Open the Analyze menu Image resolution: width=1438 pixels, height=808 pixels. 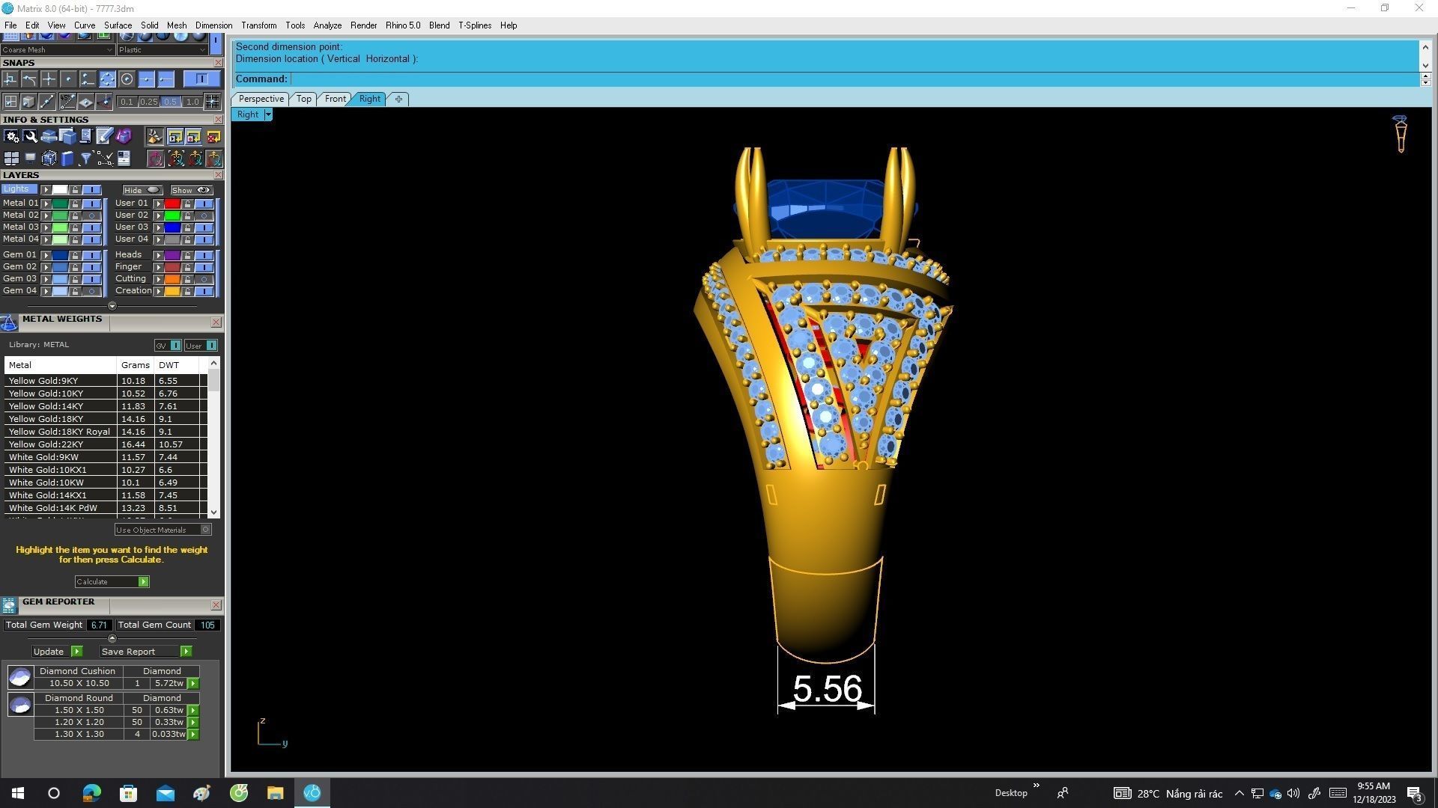click(x=327, y=25)
